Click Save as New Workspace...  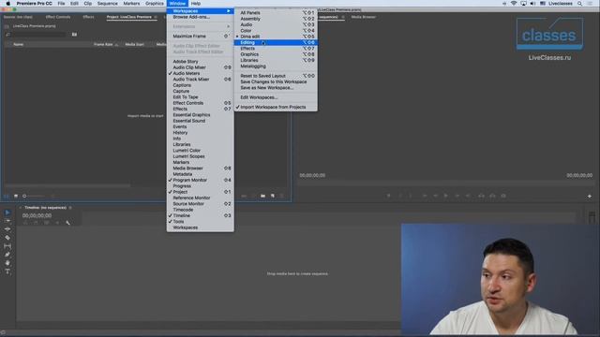[x=276, y=87]
